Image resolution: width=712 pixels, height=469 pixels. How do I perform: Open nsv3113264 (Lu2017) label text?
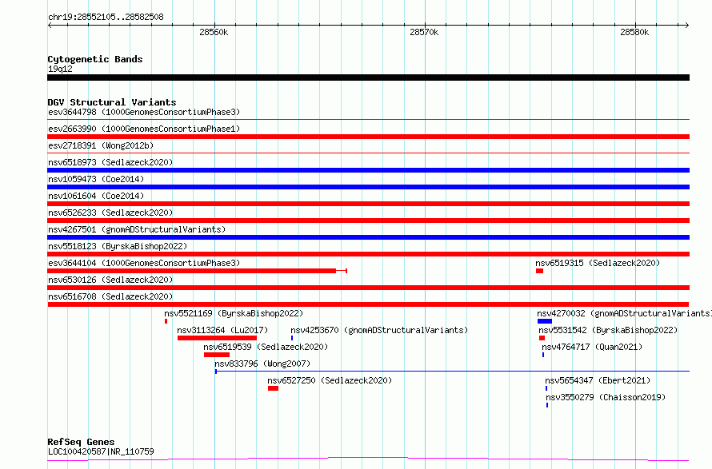pyautogui.click(x=222, y=330)
